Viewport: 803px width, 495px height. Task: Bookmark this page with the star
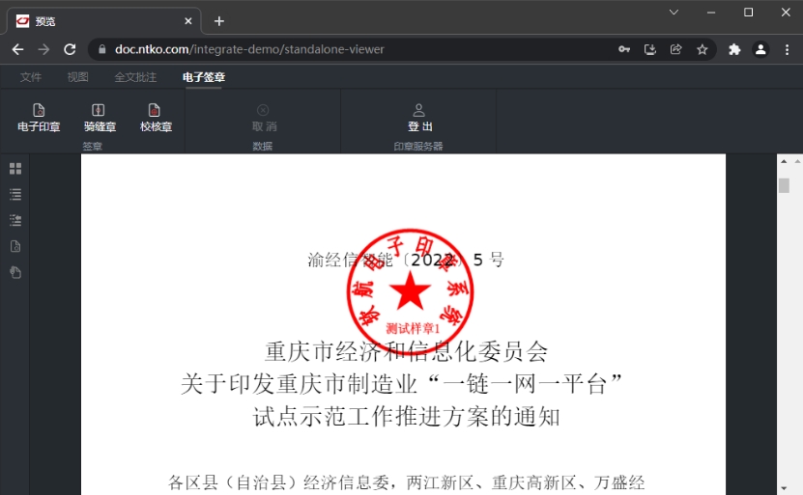(703, 49)
